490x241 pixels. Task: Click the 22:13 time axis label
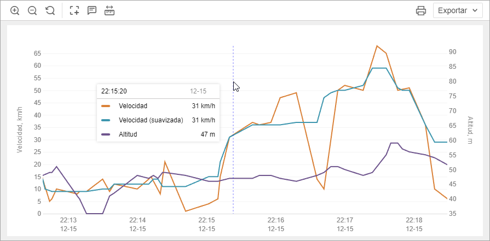(68, 220)
